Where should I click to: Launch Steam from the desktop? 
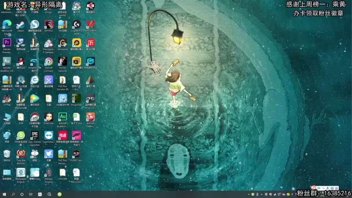tap(21, 24)
